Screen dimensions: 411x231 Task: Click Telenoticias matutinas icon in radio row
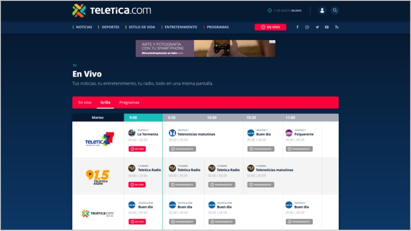(251, 168)
